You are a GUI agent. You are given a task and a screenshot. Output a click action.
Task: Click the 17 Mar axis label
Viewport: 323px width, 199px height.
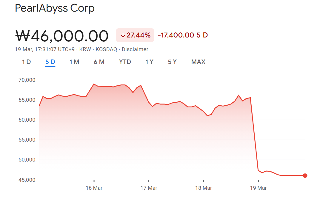point(149,188)
